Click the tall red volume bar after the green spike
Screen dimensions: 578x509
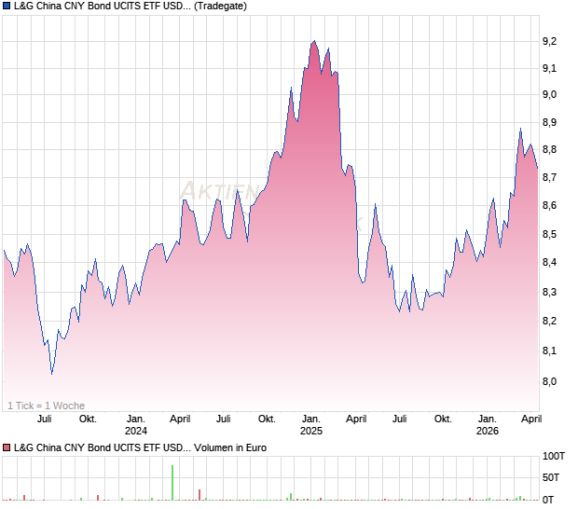coord(200,495)
